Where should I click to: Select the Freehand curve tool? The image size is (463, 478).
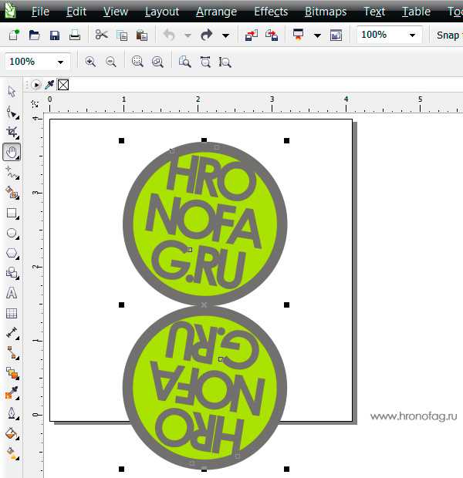pyautogui.click(x=12, y=173)
